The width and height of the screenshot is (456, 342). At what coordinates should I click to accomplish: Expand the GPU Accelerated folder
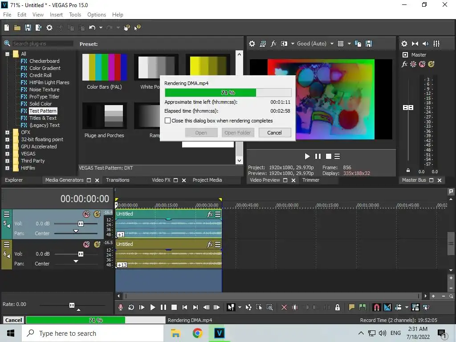(x=7, y=147)
